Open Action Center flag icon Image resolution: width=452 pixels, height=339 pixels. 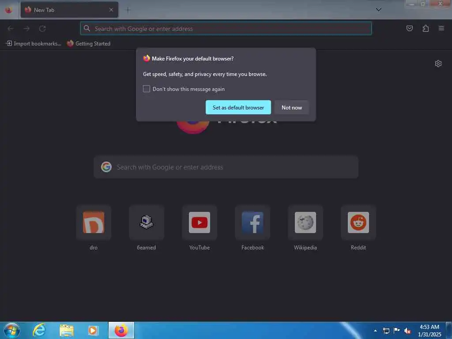[x=397, y=330]
